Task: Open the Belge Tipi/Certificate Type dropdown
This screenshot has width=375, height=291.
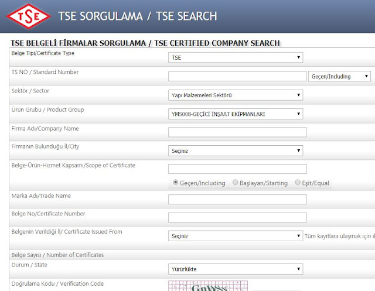Action: (236, 57)
